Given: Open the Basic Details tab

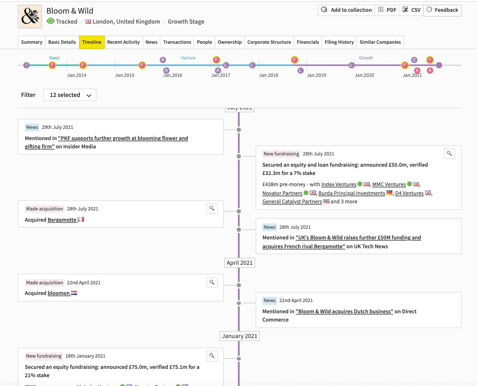Looking at the screenshot, I should tap(62, 42).
